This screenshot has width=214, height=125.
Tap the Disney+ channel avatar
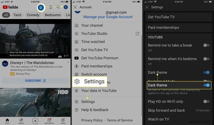tap(5, 64)
